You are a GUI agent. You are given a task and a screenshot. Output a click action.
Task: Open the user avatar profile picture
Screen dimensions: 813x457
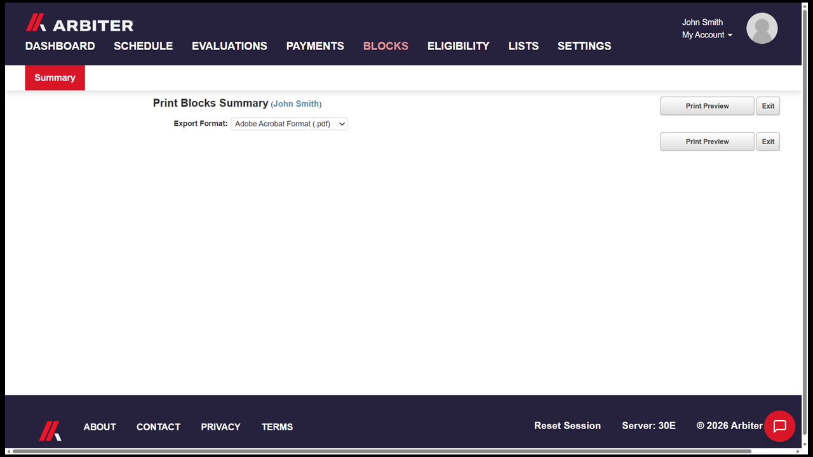762,29
